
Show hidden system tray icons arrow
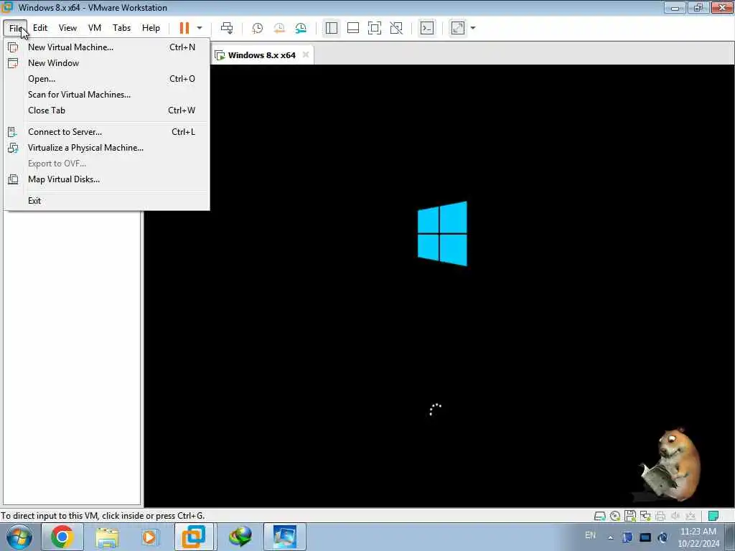coord(610,537)
